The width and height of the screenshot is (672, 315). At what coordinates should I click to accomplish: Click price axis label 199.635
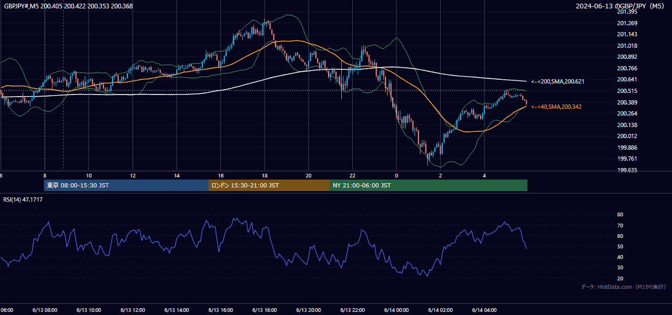[627, 170]
